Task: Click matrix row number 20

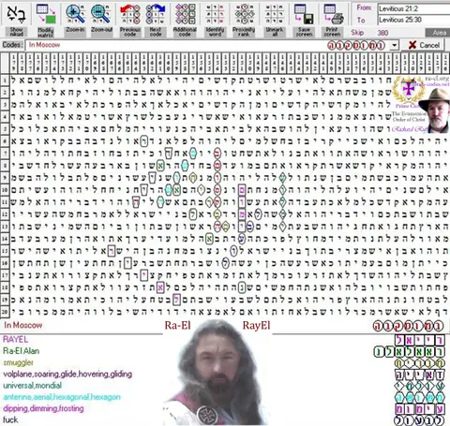Action: [x=5, y=312]
